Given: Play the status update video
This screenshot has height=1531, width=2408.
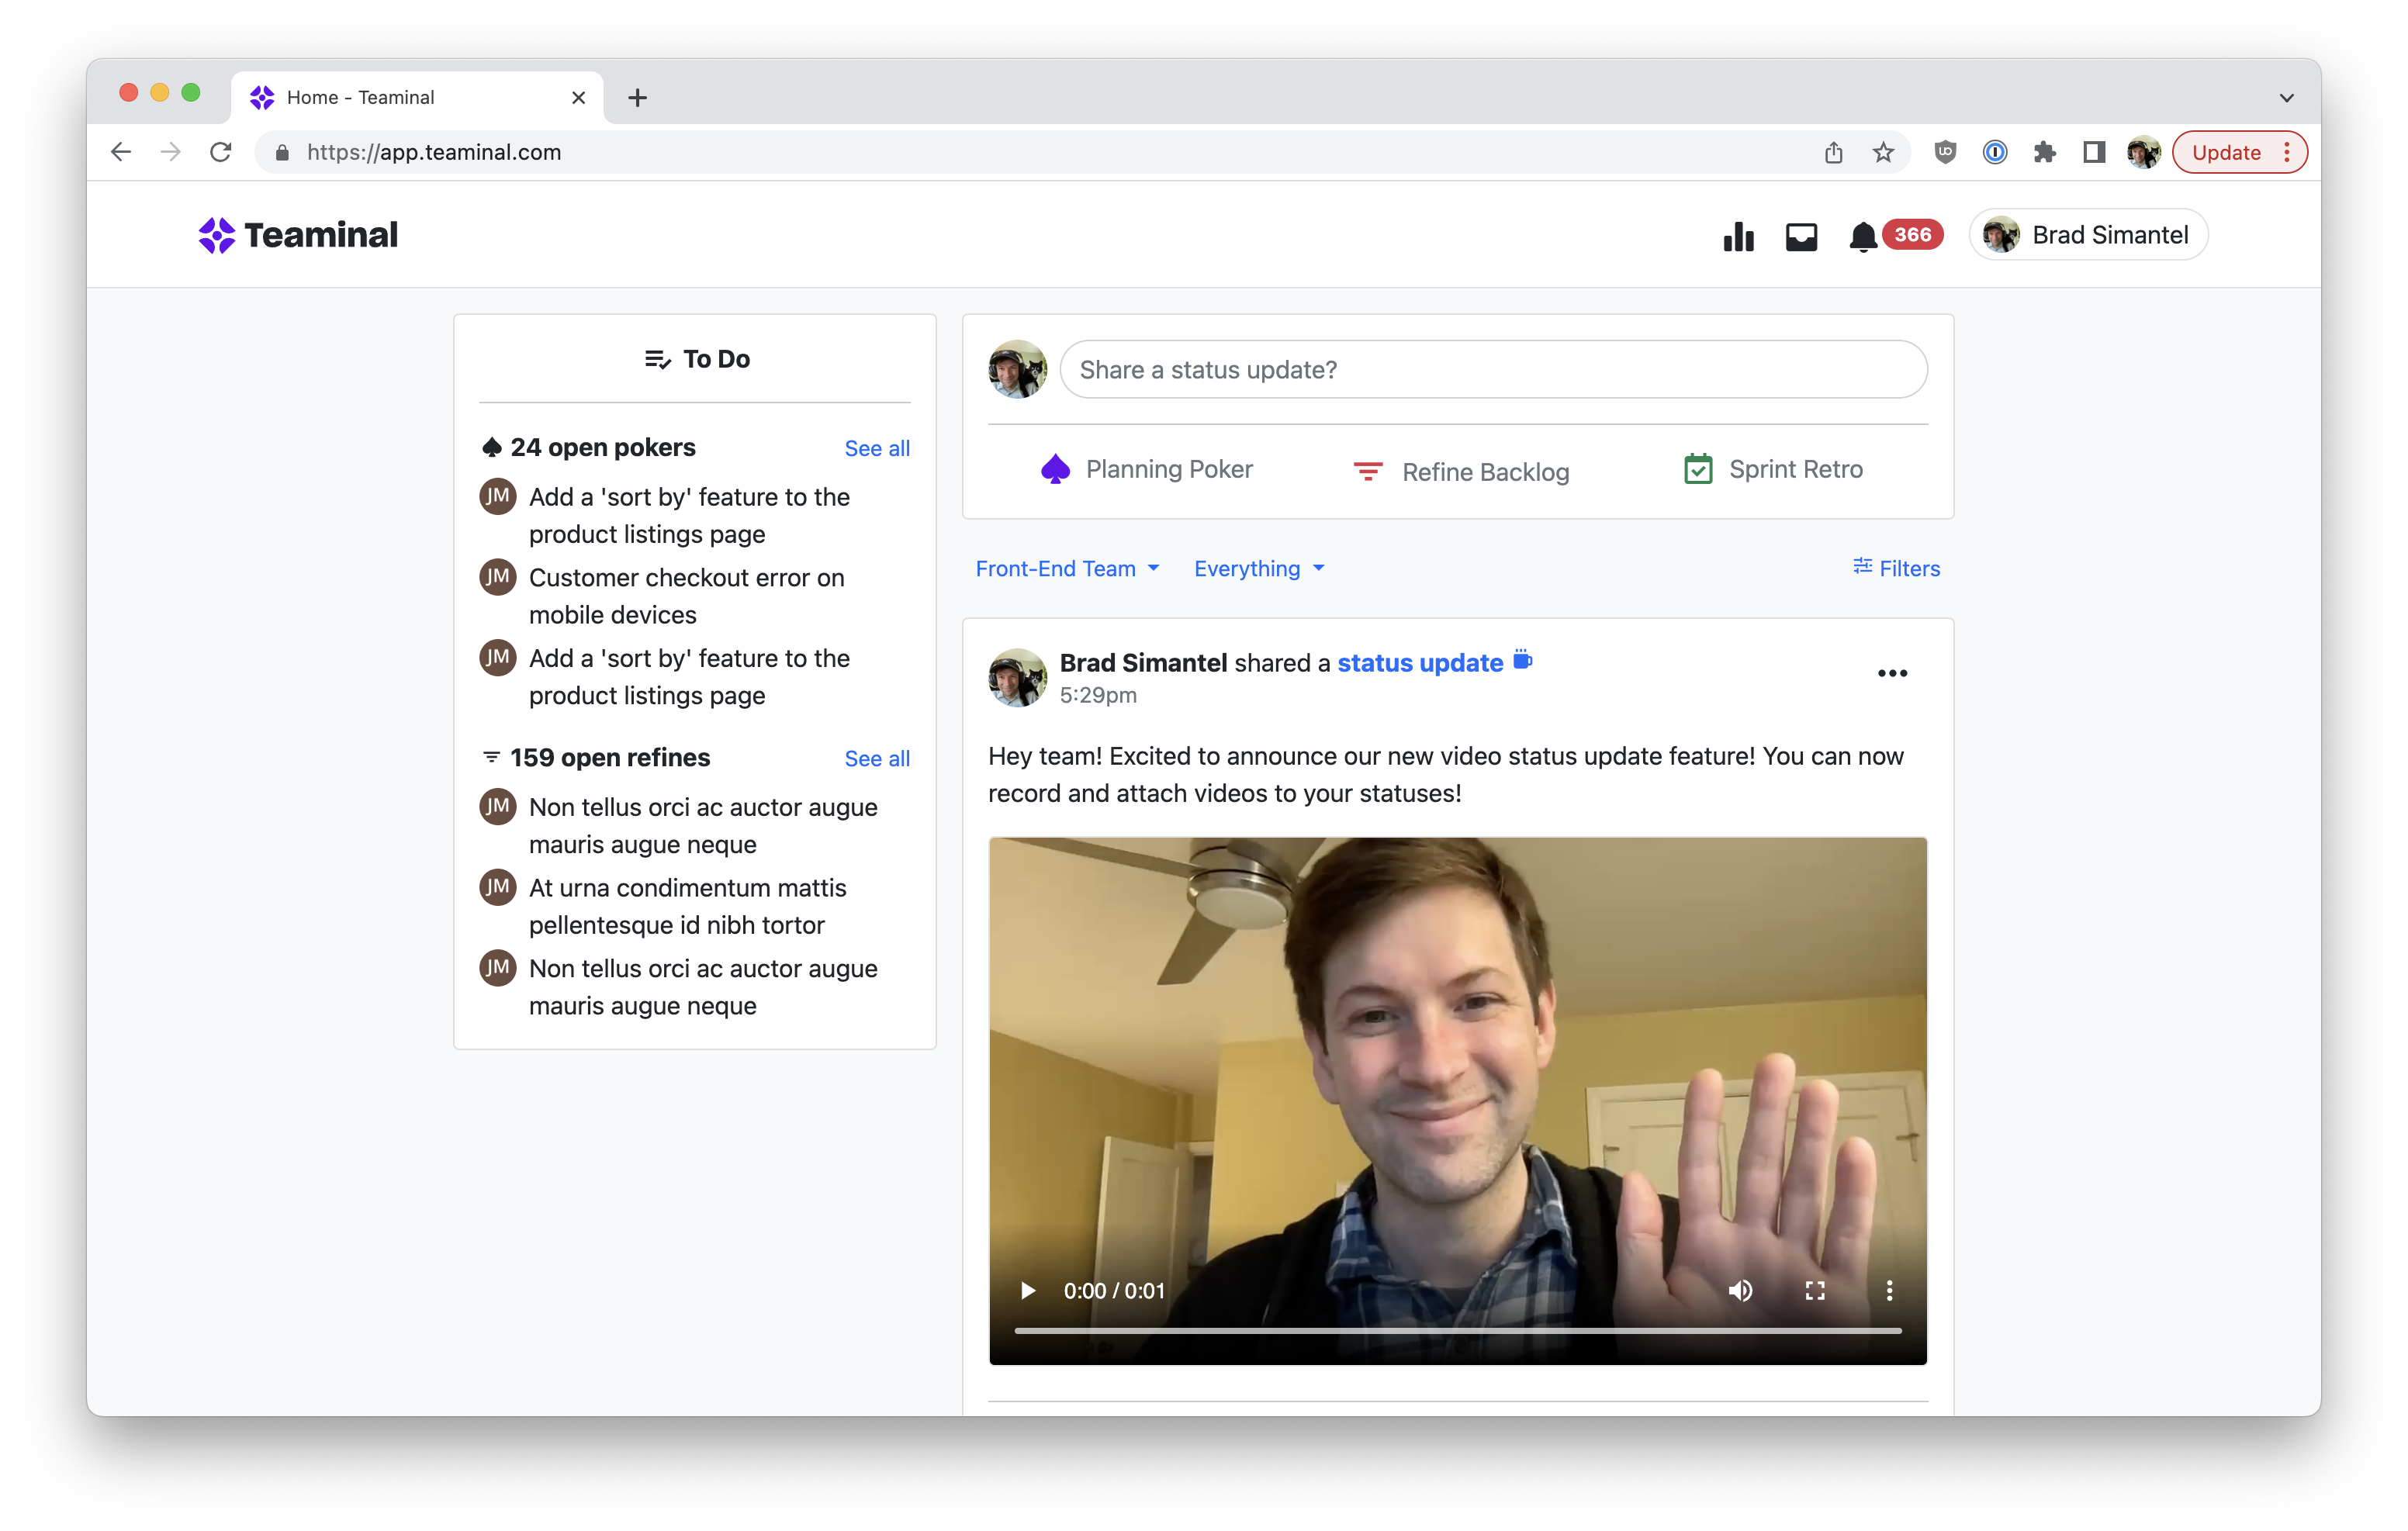Looking at the screenshot, I should click(1027, 1290).
